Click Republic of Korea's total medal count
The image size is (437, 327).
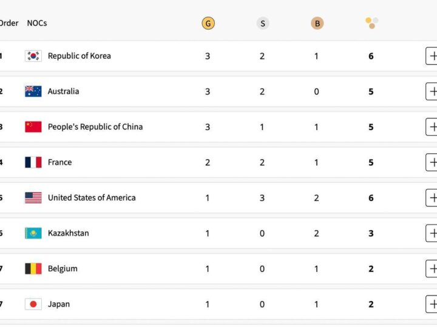(371, 56)
